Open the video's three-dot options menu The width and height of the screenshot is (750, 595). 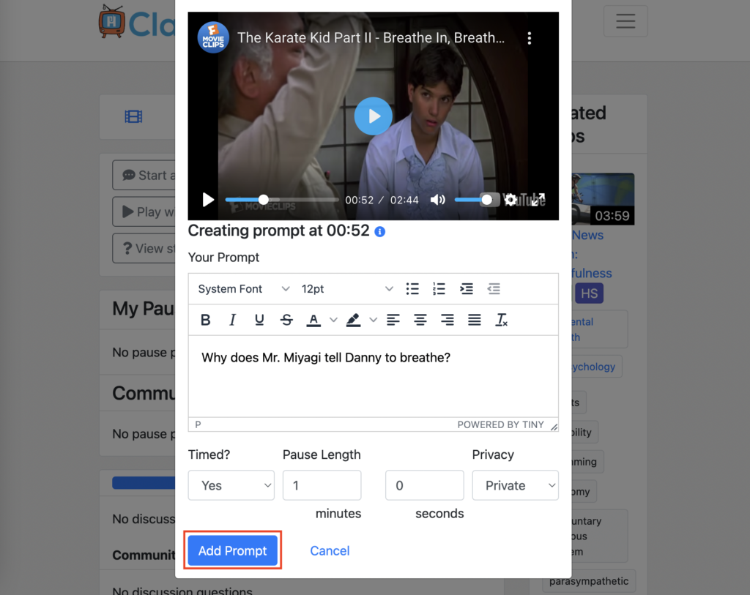[529, 38]
